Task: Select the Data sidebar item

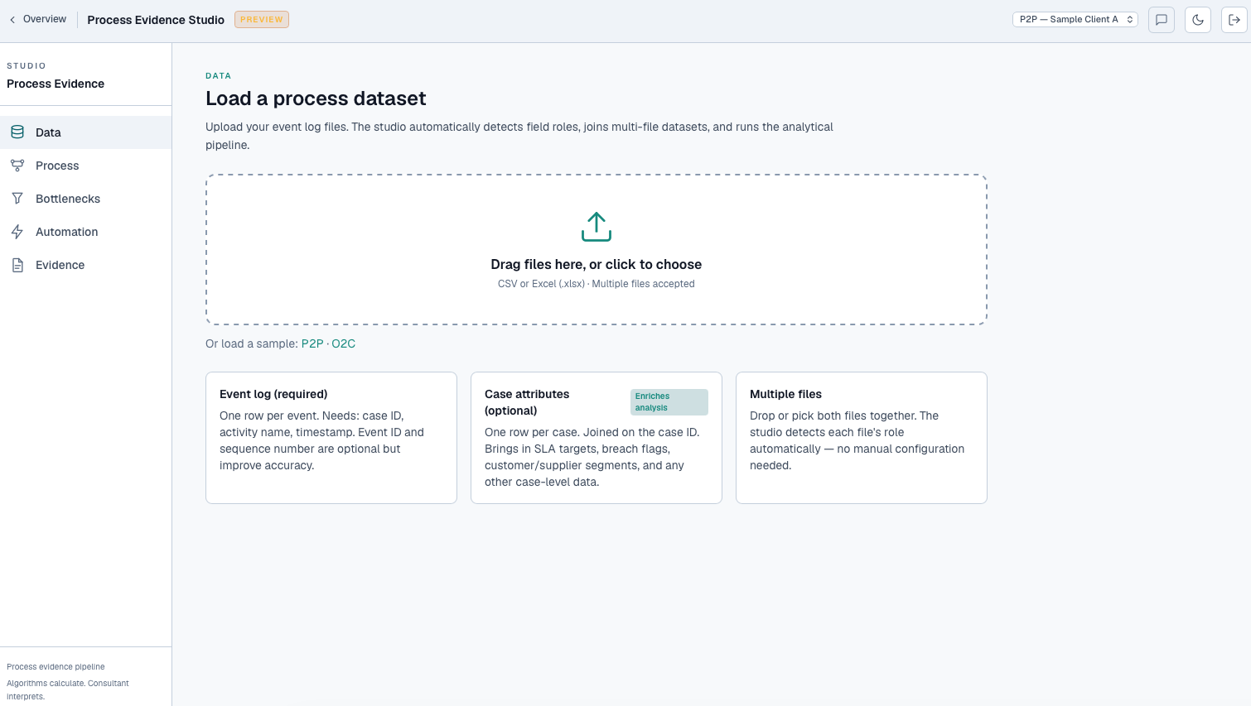Action: pyautogui.click(x=85, y=132)
